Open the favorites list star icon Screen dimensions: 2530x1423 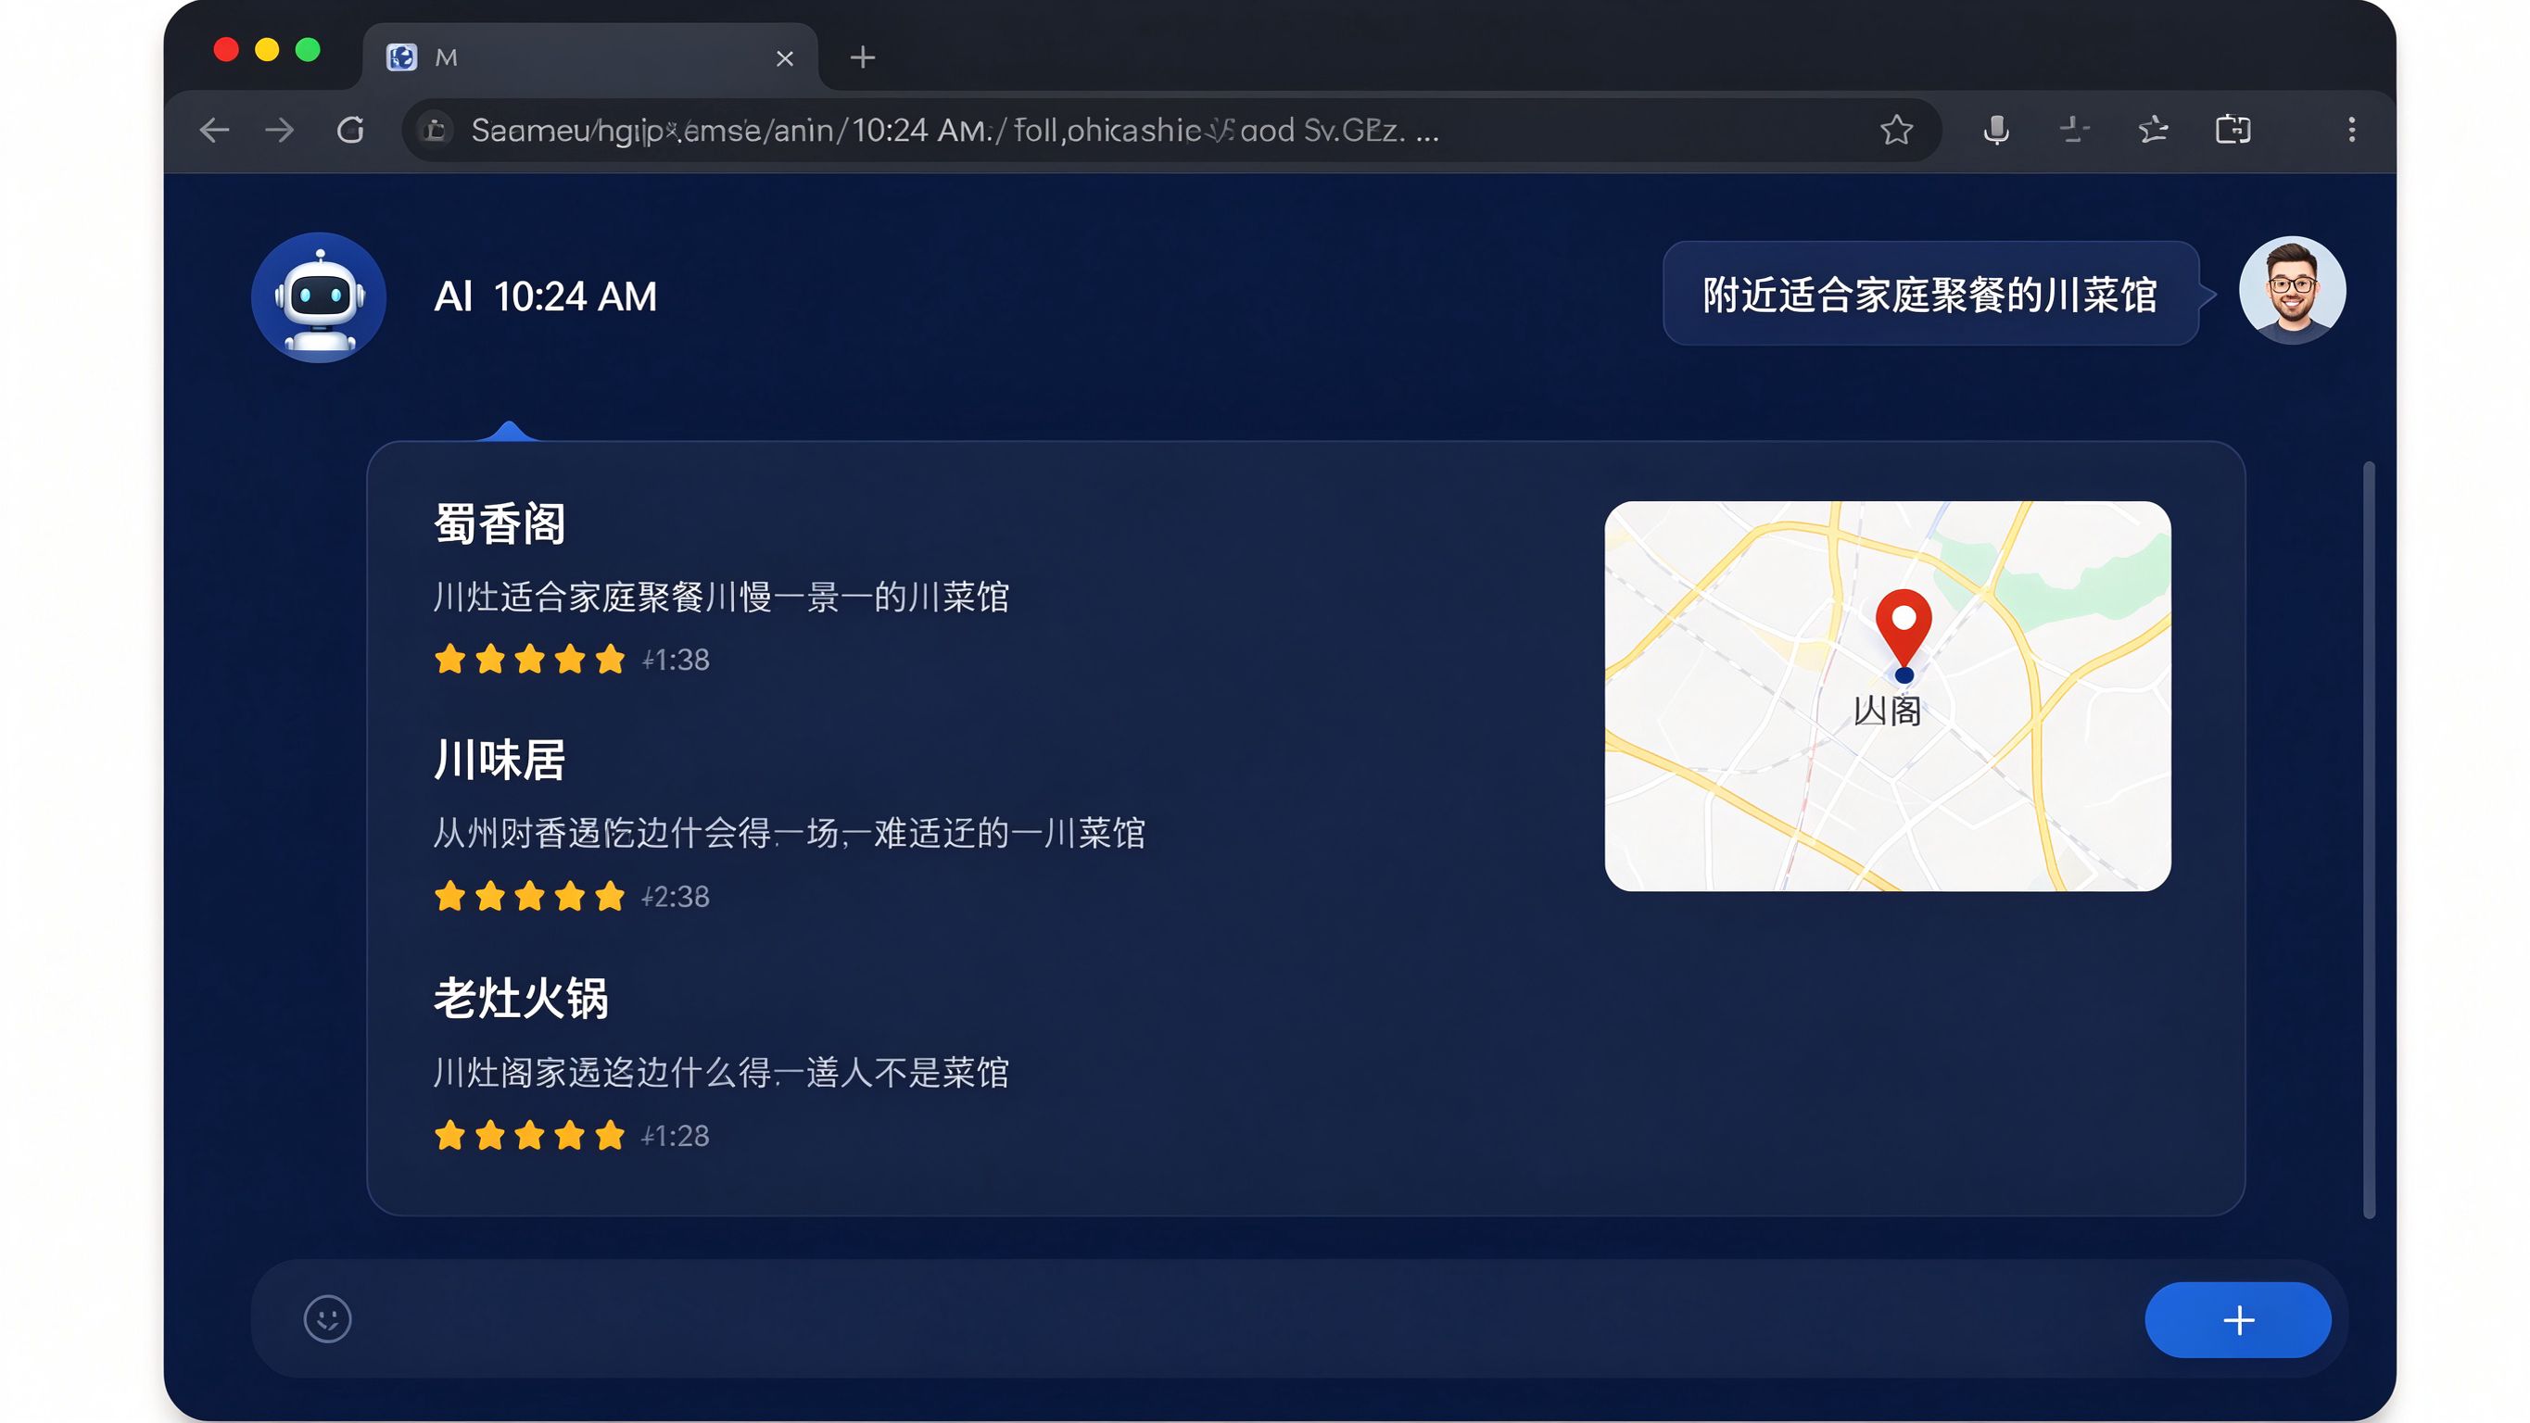click(2154, 130)
